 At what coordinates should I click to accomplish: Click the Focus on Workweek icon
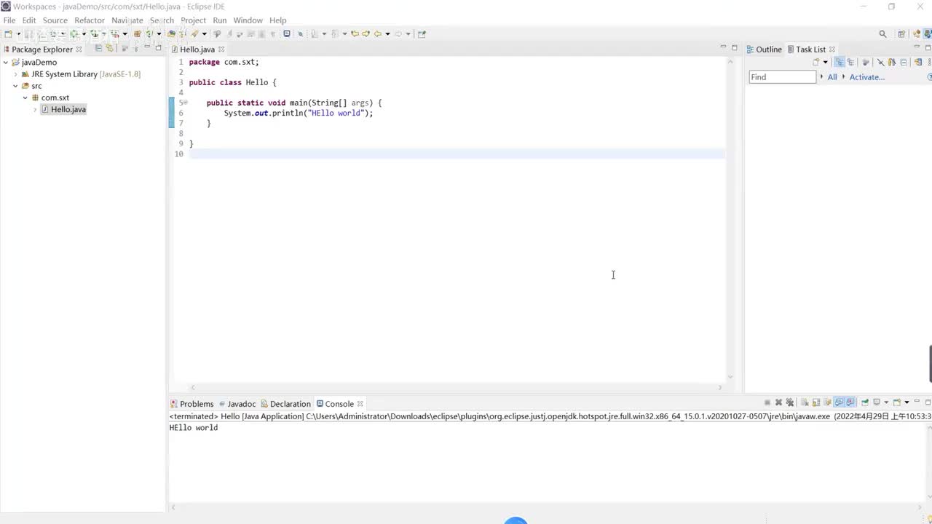tap(865, 62)
